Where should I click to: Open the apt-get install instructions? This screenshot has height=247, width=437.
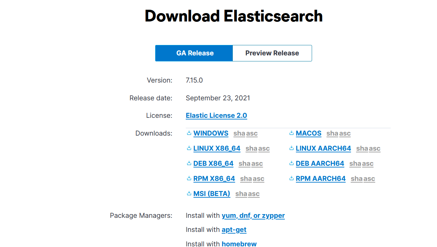click(234, 230)
